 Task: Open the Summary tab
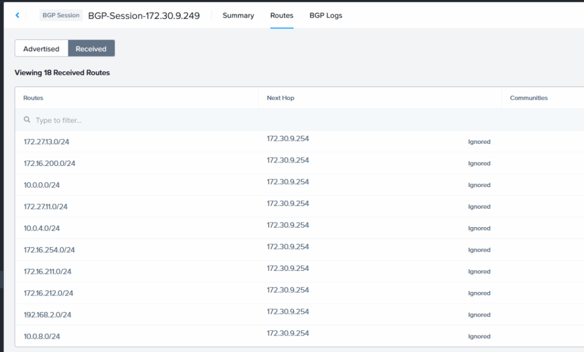238,15
